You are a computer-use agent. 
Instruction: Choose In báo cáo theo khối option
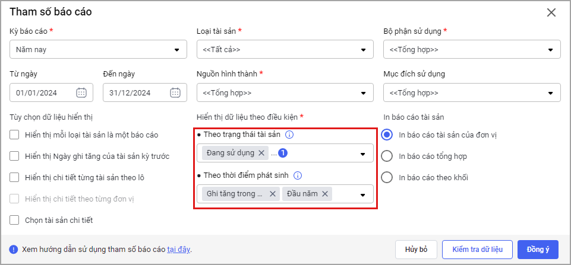point(387,177)
